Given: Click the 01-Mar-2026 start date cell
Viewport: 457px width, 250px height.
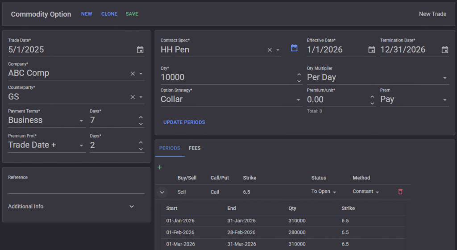Looking at the screenshot, I should tap(180, 244).
